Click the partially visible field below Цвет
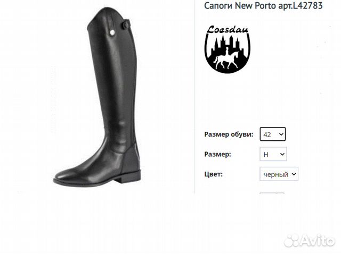The width and height of the screenshot is (341, 254). tap(272, 193)
